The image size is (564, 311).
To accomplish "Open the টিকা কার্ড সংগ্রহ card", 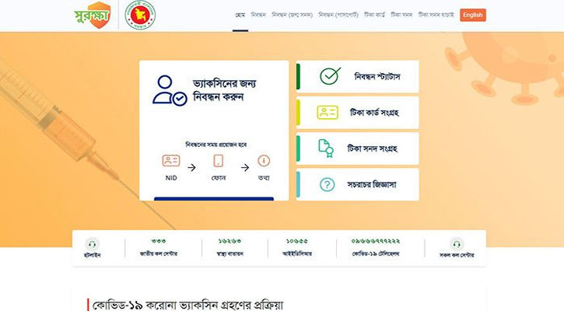I will [x=358, y=113].
